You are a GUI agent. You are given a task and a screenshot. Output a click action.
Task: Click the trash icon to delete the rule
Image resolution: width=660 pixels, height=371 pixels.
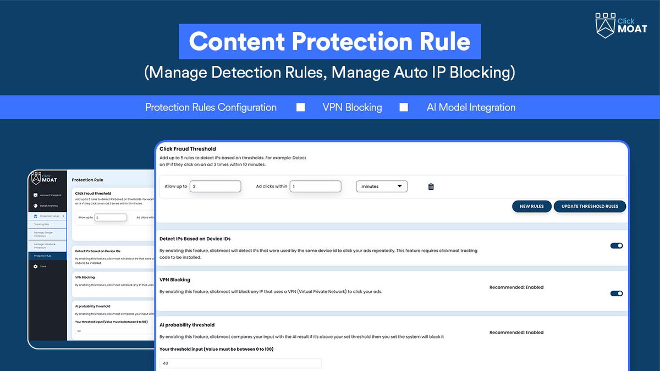click(431, 186)
